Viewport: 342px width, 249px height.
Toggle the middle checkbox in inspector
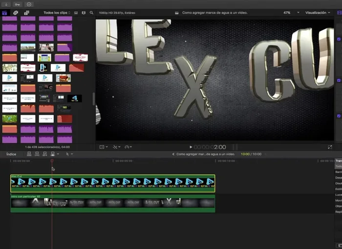[x=339, y=80]
